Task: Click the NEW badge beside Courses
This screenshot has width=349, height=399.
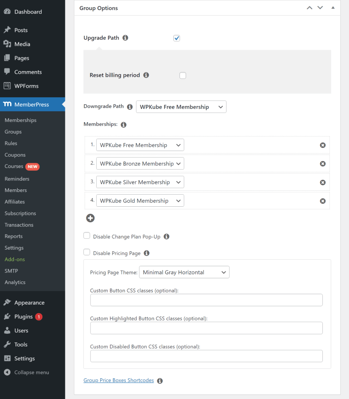Action: tap(32, 167)
